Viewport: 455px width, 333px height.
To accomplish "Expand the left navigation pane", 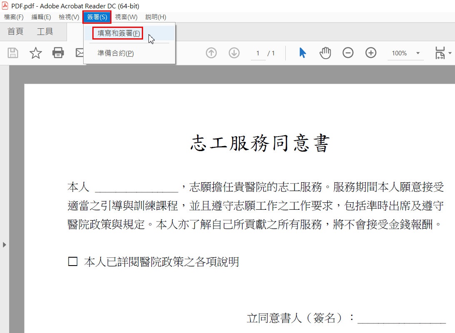I will click(x=5, y=244).
